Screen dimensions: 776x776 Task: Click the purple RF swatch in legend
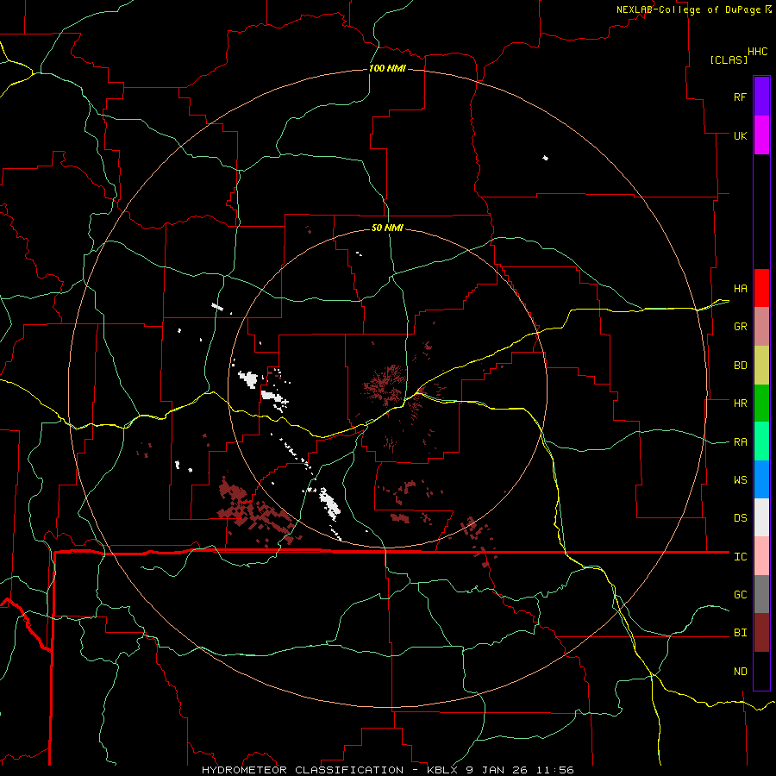[761, 97]
